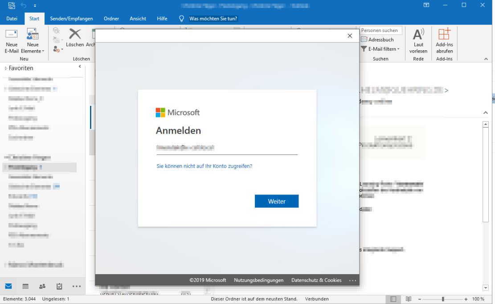
Task: Click 'Elemente: 3.044' in status bar
Action: click(x=19, y=299)
